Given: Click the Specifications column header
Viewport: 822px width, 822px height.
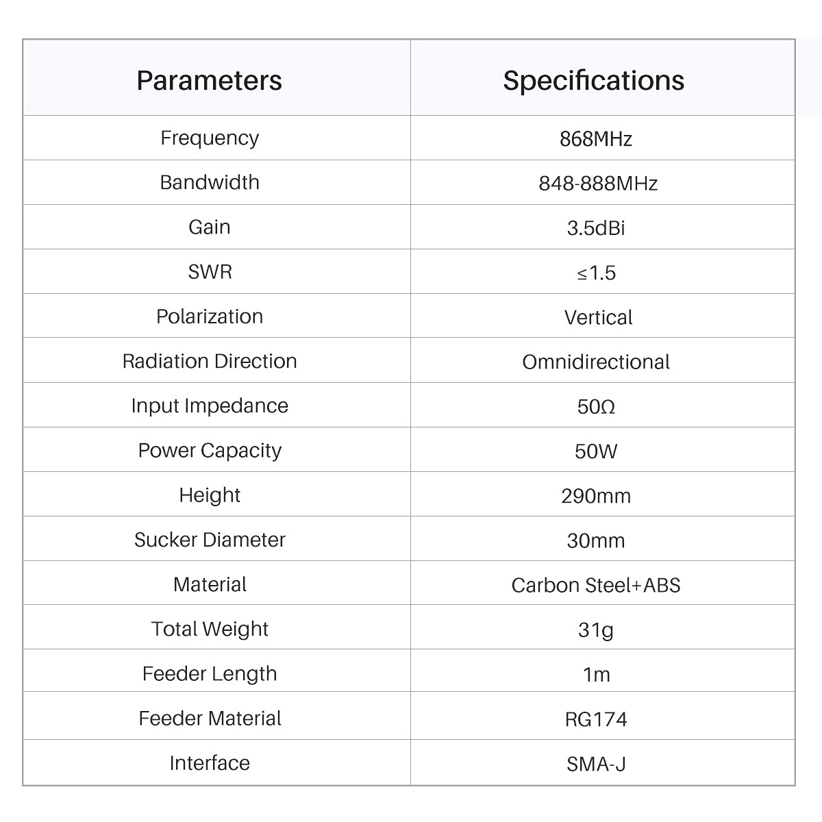Looking at the screenshot, I should click(593, 81).
